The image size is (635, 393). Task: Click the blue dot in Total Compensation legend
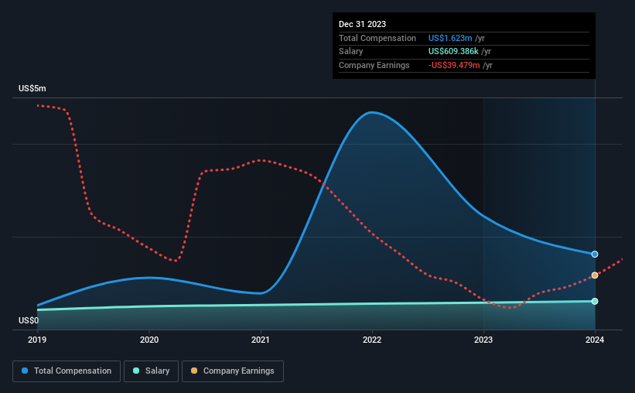pos(25,371)
